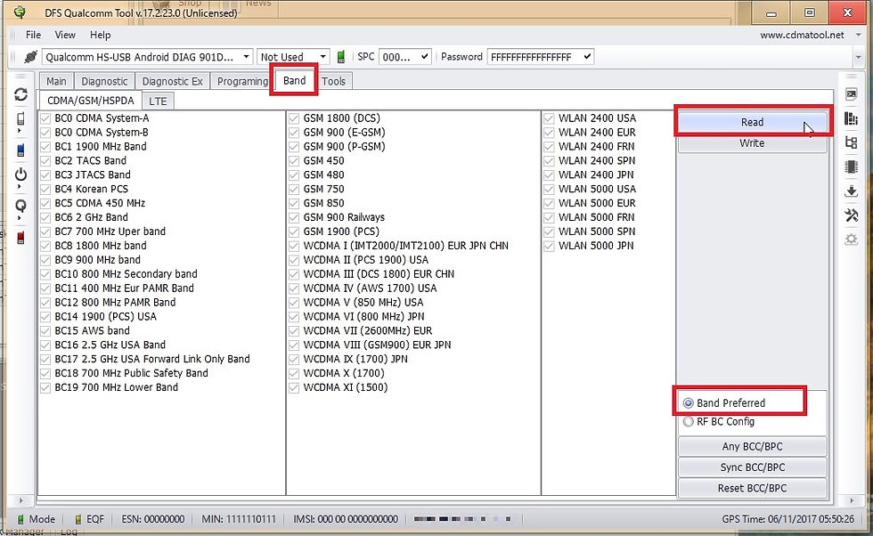The height and width of the screenshot is (536, 873).
Task: Toggle BC0 CDMA System-A checkbox
Action: tap(45, 118)
